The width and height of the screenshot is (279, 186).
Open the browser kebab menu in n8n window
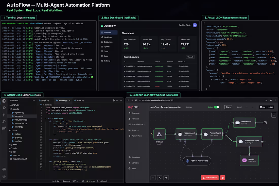tap(275, 100)
